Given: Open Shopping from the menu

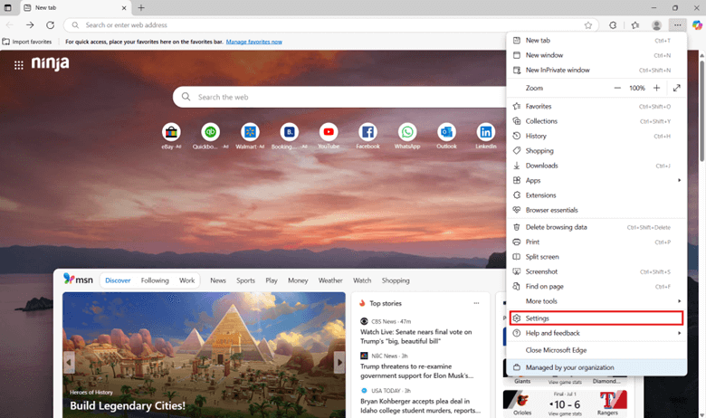Looking at the screenshot, I should tap(596, 151).
